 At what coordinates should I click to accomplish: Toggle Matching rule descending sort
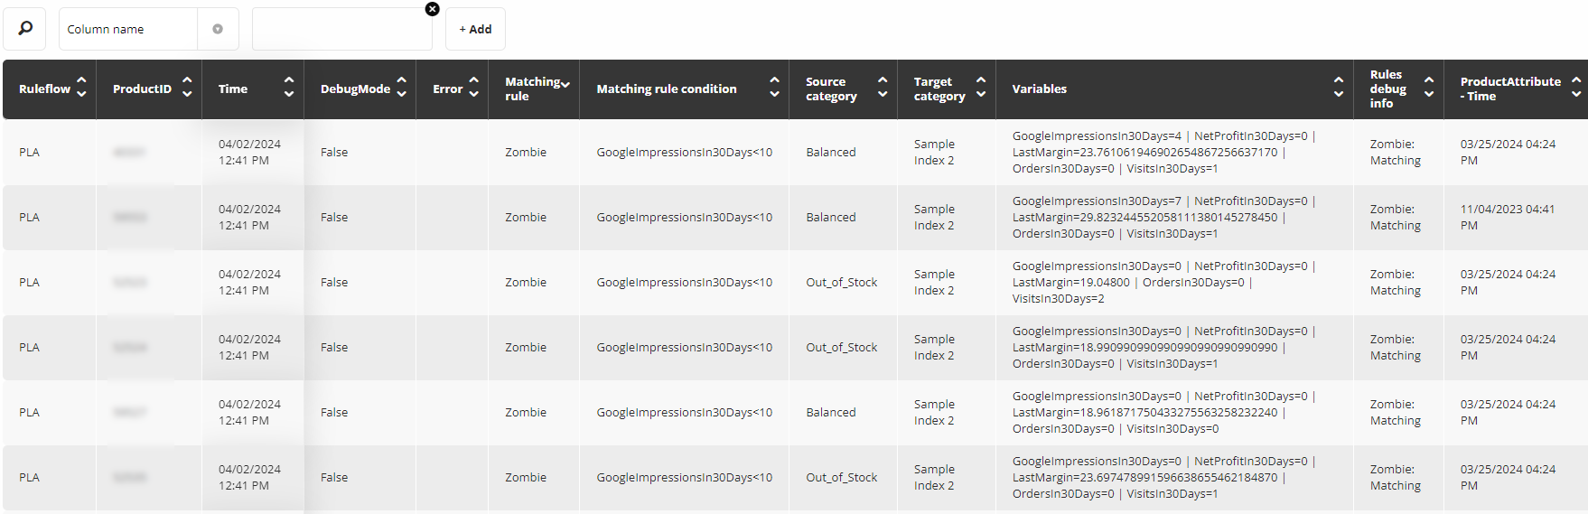pyautogui.click(x=565, y=83)
